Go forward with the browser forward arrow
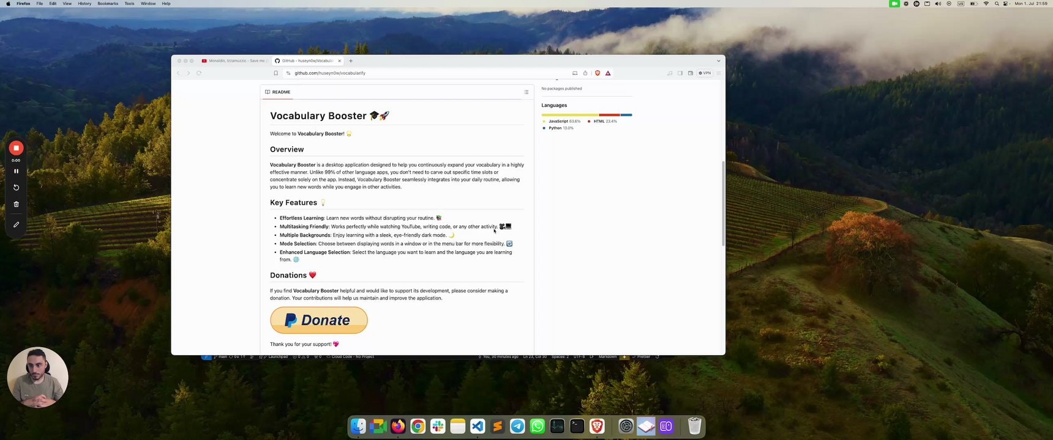The width and height of the screenshot is (1053, 440). [188, 73]
